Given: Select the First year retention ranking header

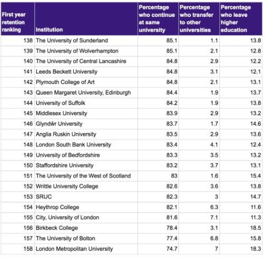Looking at the screenshot, I should (17, 19).
